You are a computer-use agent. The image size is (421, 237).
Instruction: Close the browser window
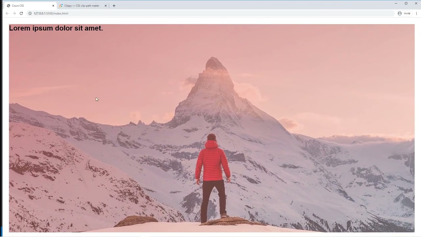[416, 3]
